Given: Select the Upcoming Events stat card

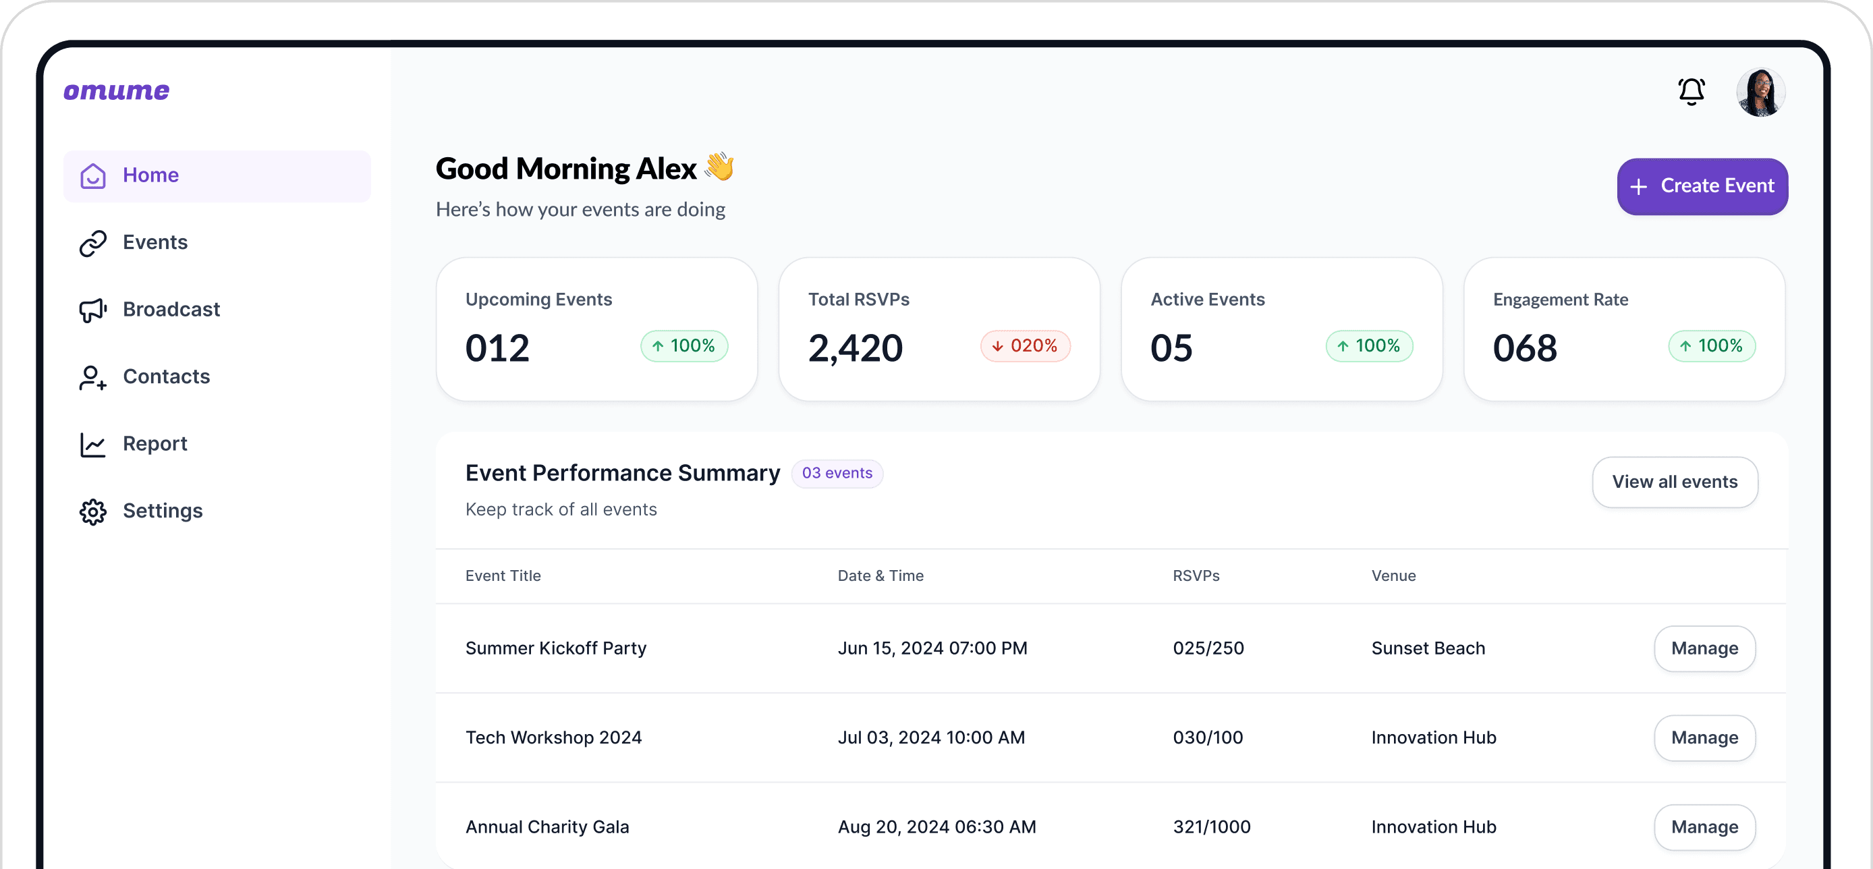Looking at the screenshot, I should (x=596, y=329).
